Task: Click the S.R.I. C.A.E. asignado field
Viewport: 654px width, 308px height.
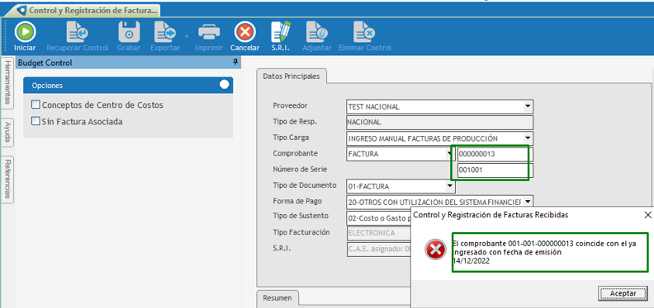Action: pos(379,249)
